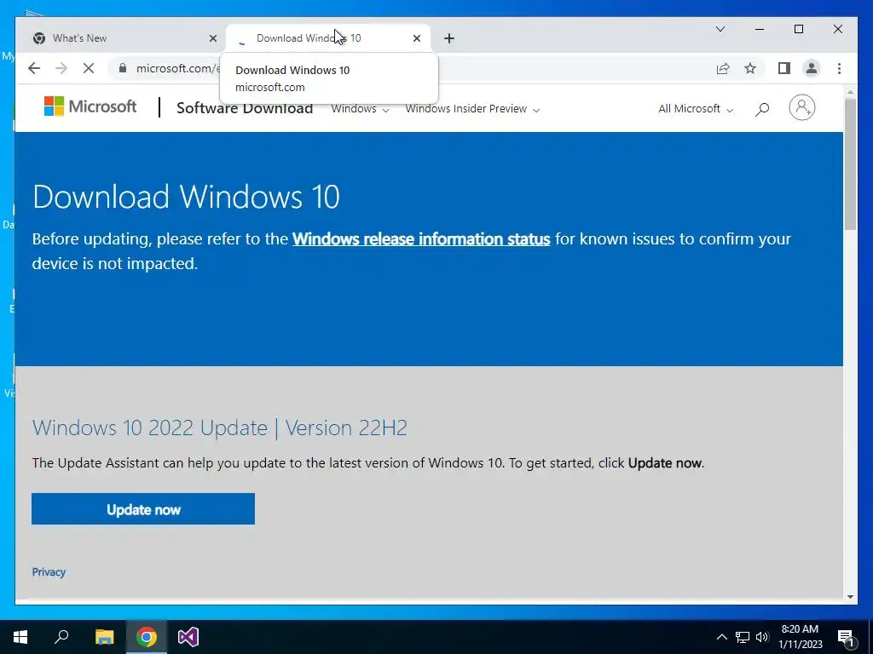Click the page vertical scrollbar thumb
The width and height of the screenshot is (873, 654).
850,164
